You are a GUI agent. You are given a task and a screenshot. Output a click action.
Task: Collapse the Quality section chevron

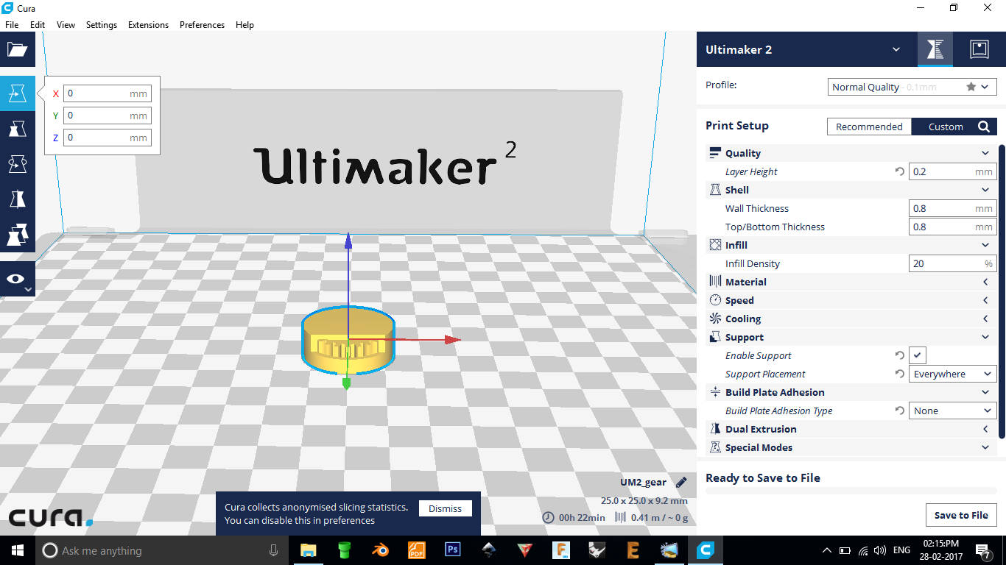tap(985, 153)
